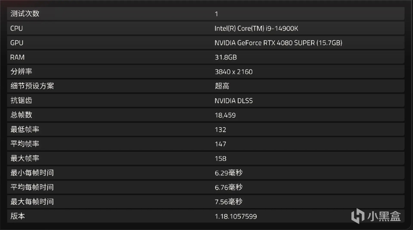The image size is (413, 230).
Task: Select the 6.29毫秒 value
Action: [x=228, y=173]
